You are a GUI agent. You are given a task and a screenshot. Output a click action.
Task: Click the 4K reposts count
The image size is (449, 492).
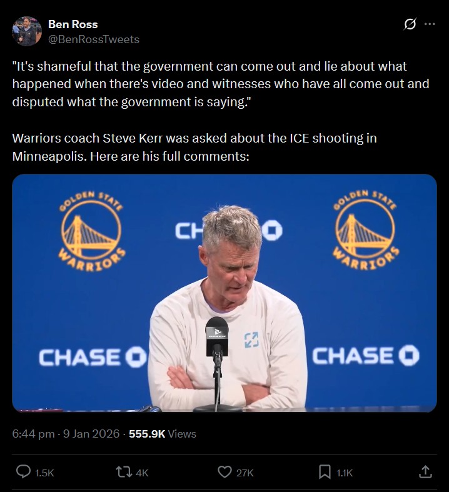(142, 473)
